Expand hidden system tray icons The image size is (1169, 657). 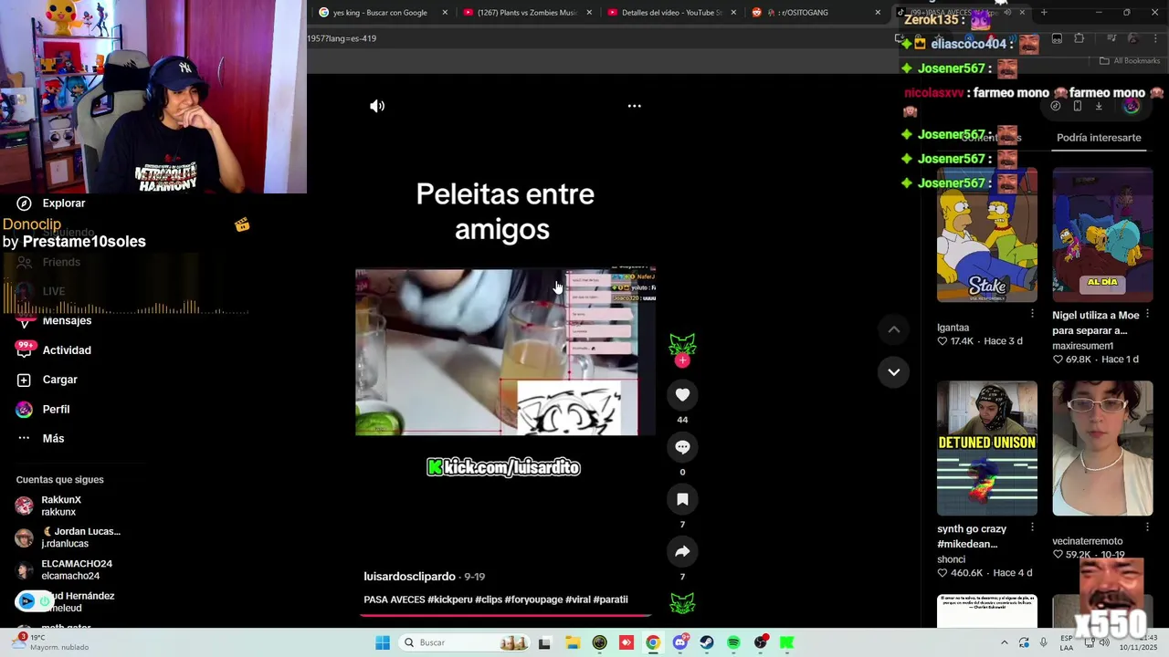coord(1004,642)
